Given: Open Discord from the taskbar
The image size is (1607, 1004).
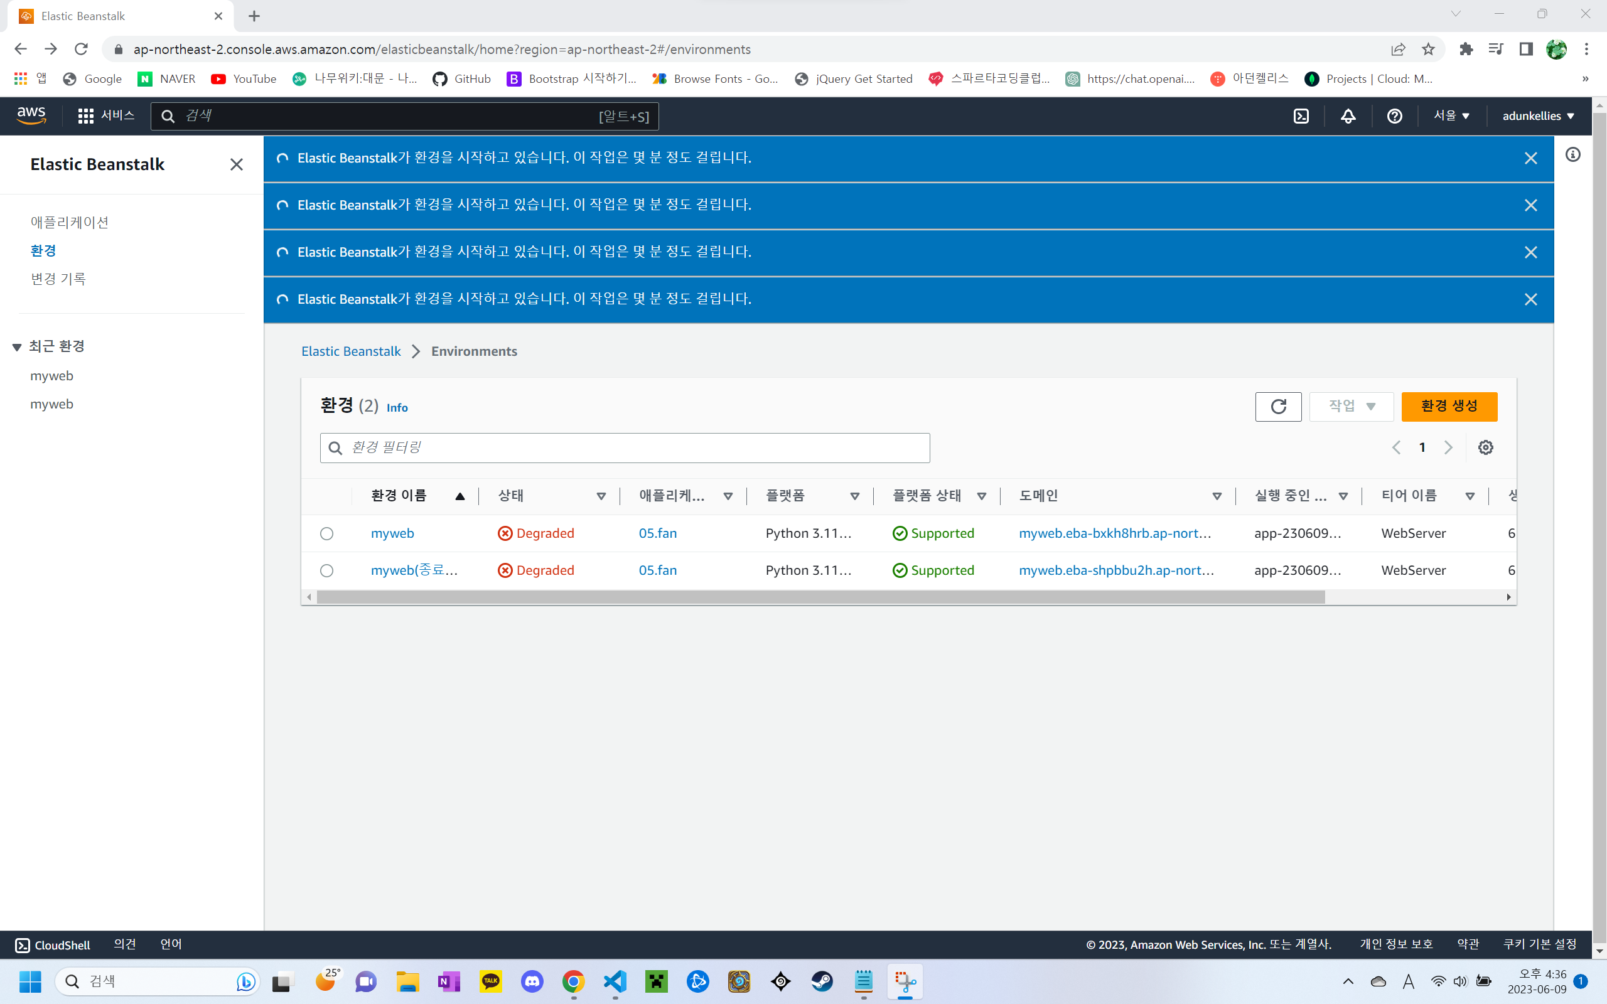Looking at the screenshot, I should 532,981.
